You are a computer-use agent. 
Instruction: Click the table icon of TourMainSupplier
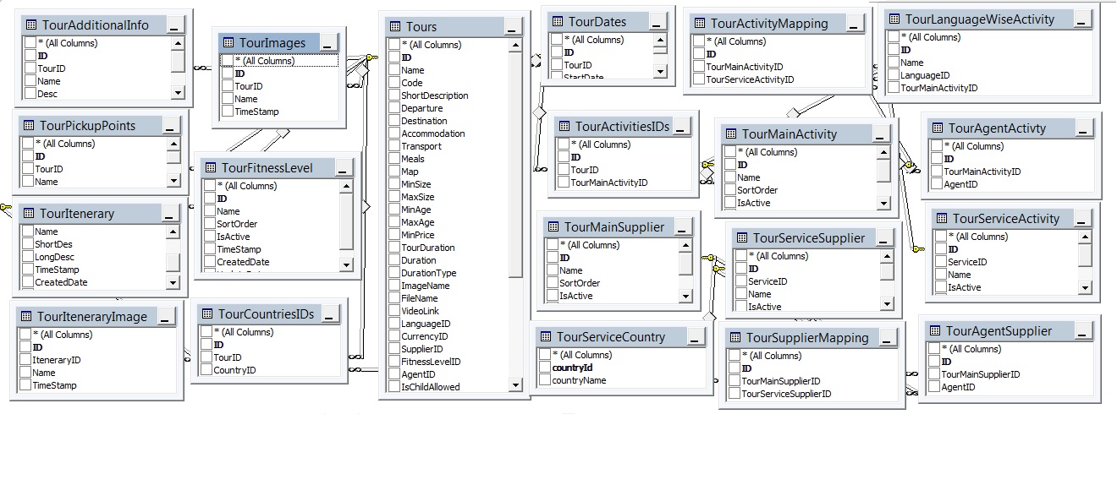coord(553,227)
